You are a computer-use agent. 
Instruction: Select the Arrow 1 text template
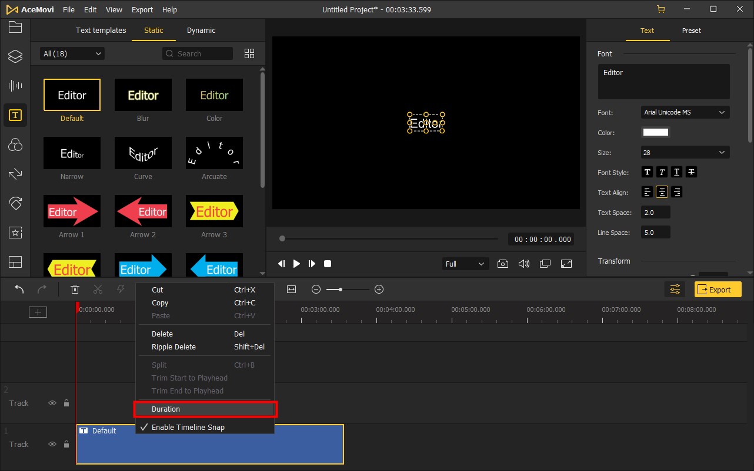(72, 211)
